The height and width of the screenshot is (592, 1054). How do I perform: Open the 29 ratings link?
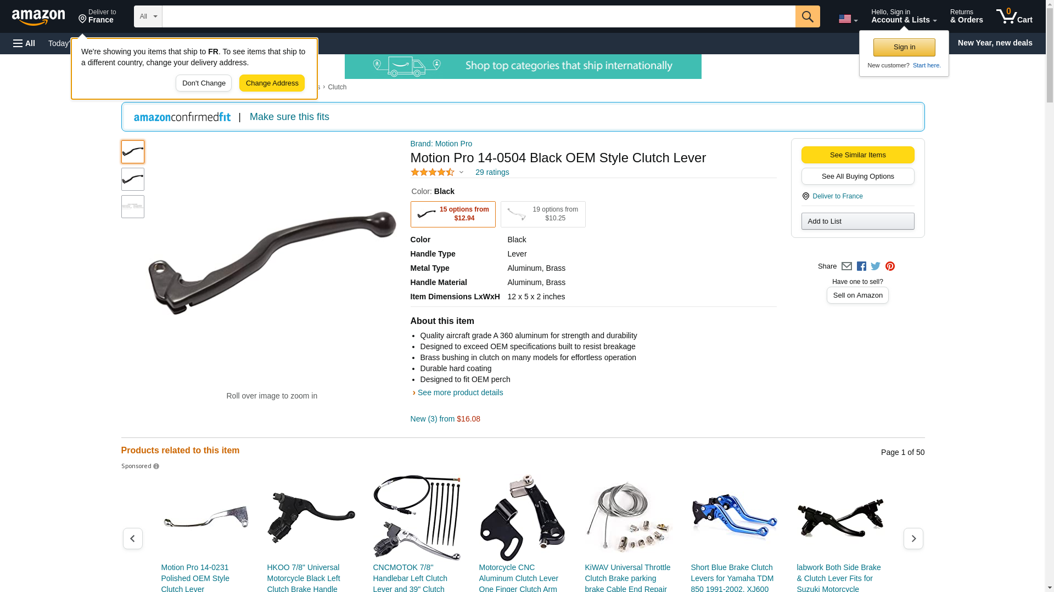pos(492,172)
